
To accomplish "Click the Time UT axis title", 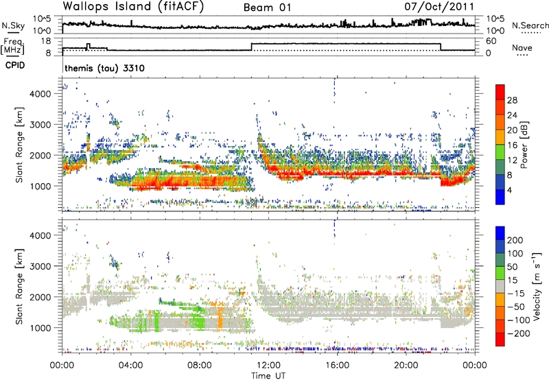I will 268,376.
